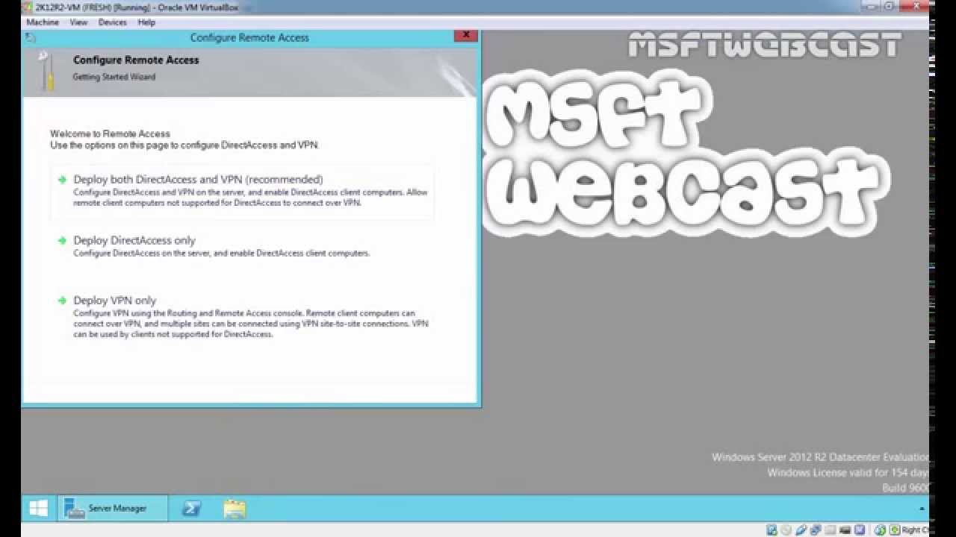Open the VirtualBox Machine menu
This screenshot has width=956, height=537.
pos(43,22)
